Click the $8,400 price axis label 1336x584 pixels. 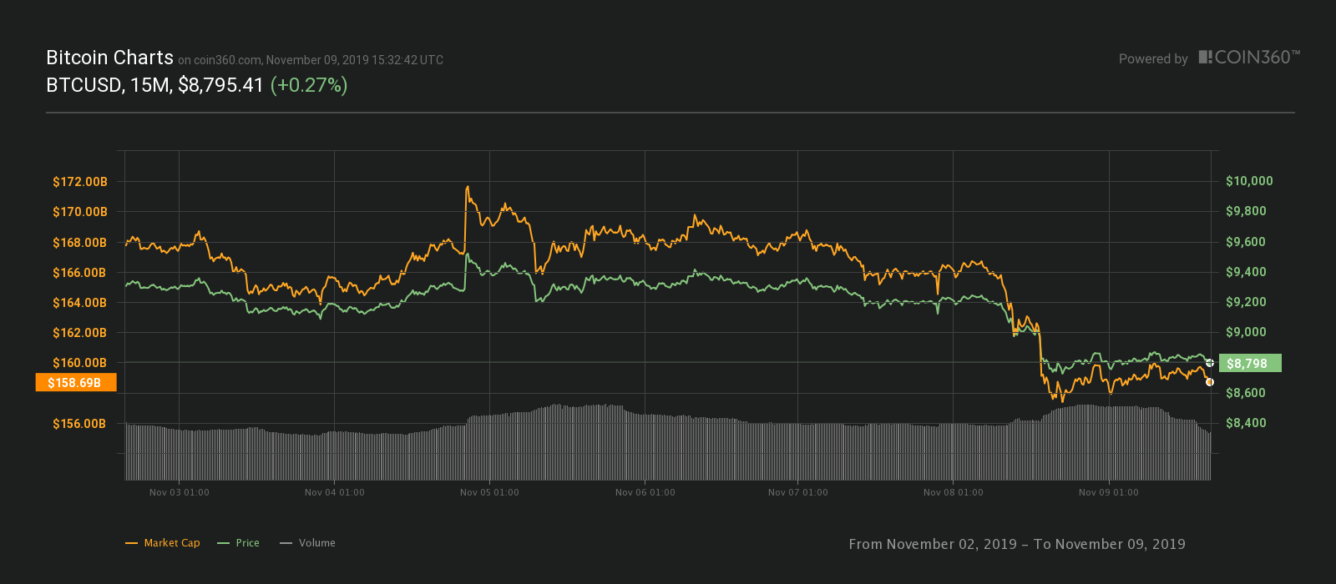coord(1247,423)
